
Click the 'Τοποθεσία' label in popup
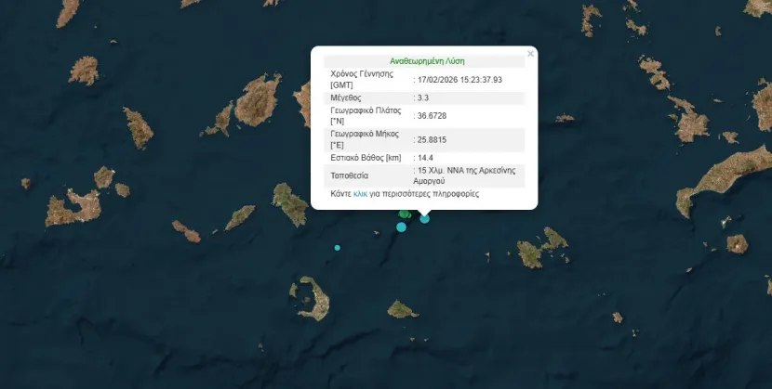click(349, 175)
